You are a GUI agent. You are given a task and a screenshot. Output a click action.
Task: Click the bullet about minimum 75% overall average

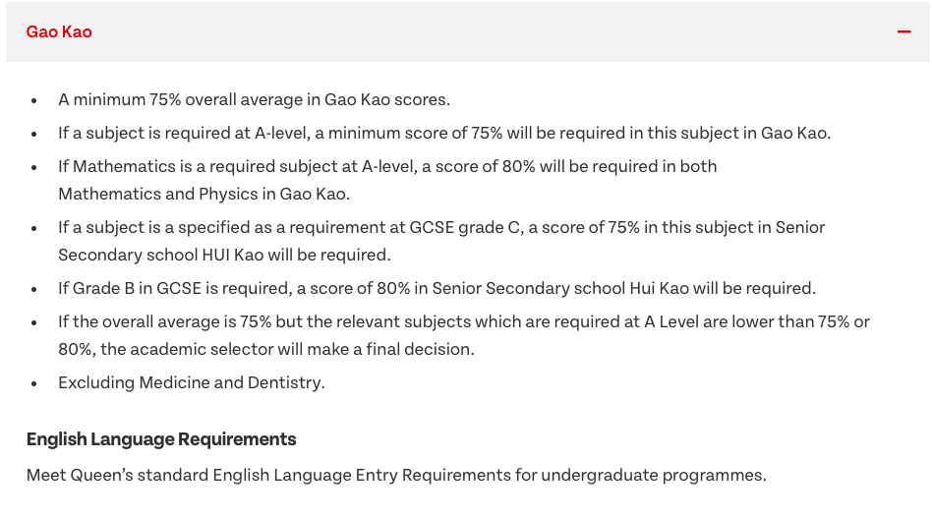[255, 99]
